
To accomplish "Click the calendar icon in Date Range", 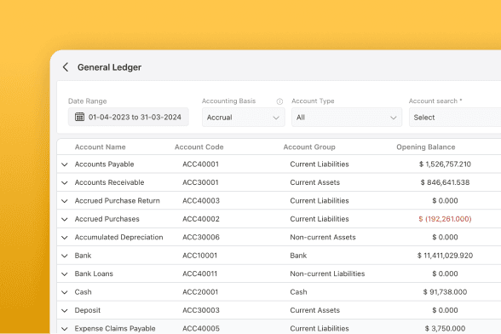I will coord(79,117).
